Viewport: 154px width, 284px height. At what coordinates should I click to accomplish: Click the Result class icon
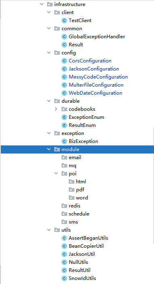pos(64,45)
